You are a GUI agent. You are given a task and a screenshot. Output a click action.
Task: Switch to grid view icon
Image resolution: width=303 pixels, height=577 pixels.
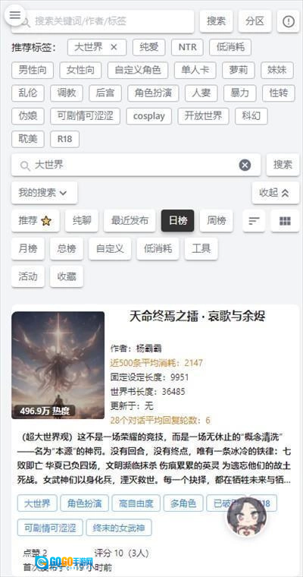(285, 221)
